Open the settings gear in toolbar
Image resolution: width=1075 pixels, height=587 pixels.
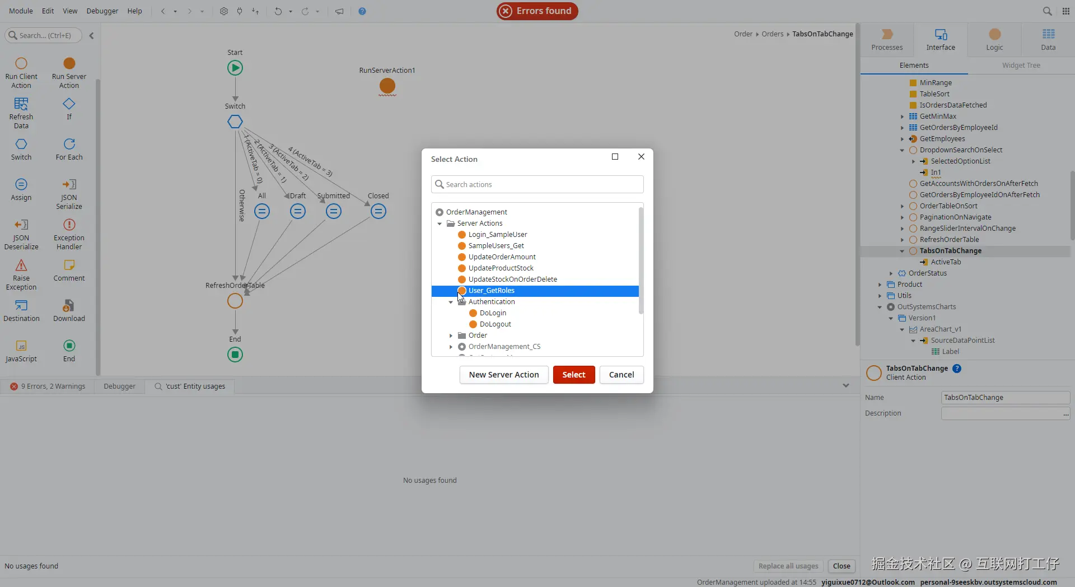tap(224, 11)
